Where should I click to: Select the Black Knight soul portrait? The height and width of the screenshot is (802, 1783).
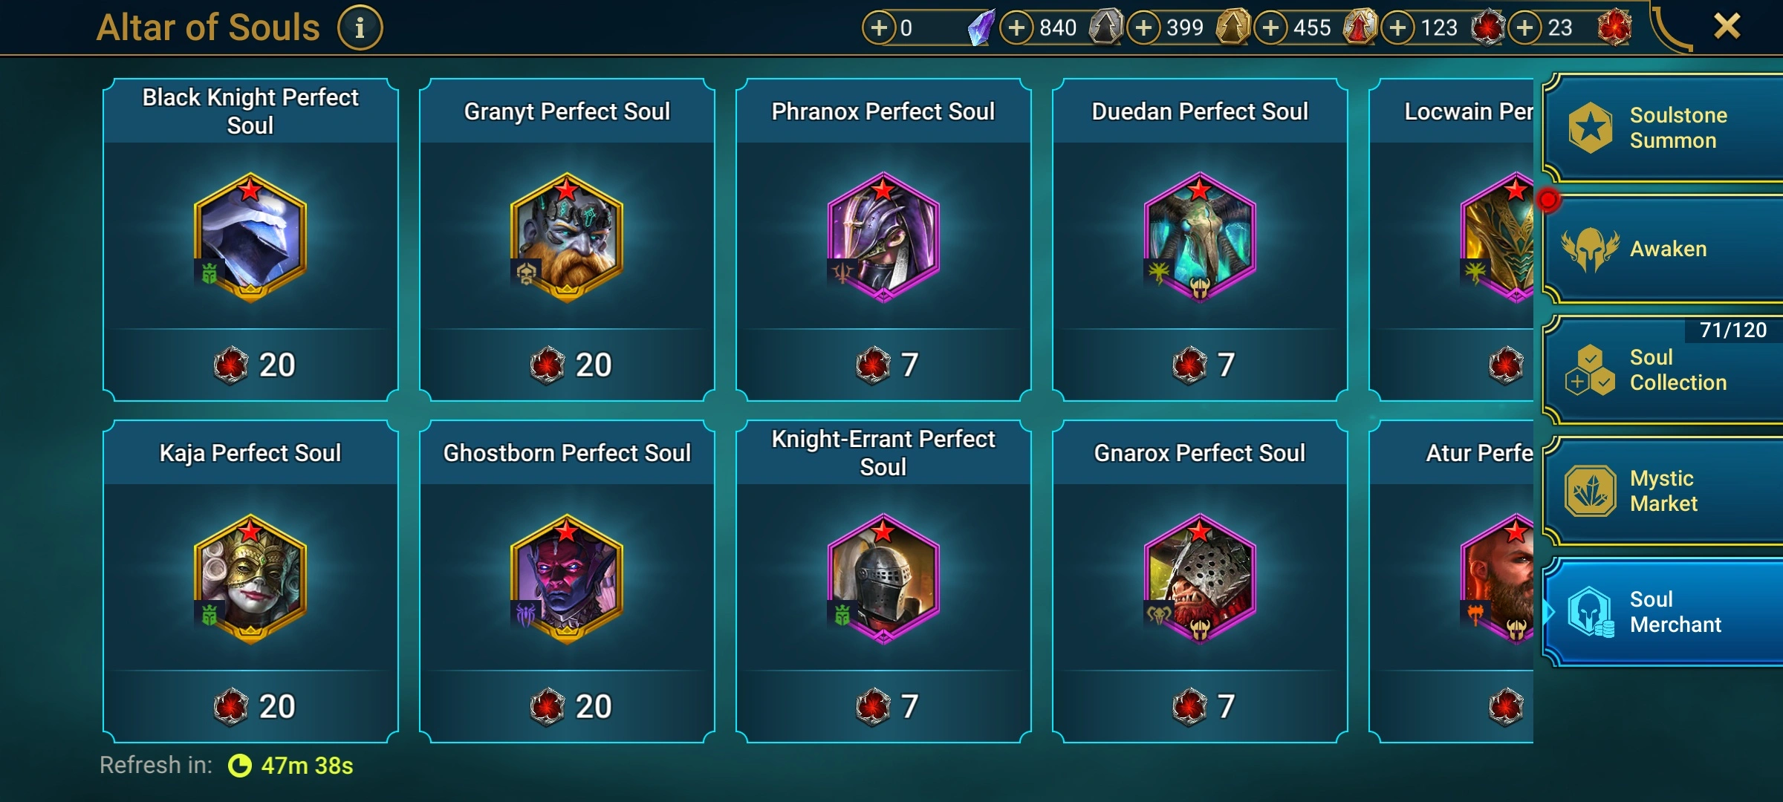point(250,238)
